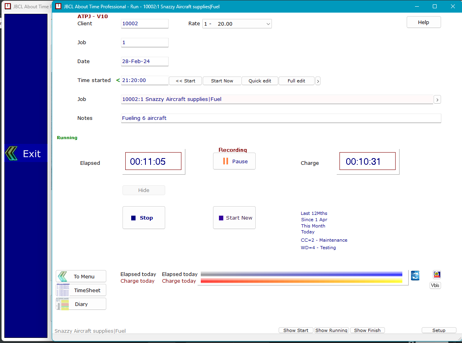Click the Elapsed today blue progress bar
The height and width of the screenshot is (343, 462).
[301, 274]
